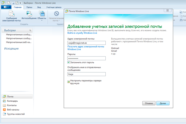Open Веб-каналы feeds in the sidebar
The width and height of the screenshot is (186, 124).
11,110
